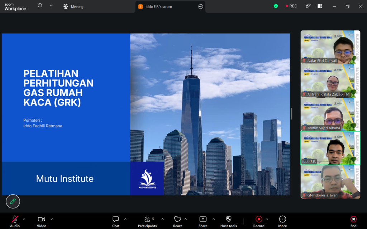Expand recording options arrow next to Record
The image size is (367, 229).
[267, 219]
